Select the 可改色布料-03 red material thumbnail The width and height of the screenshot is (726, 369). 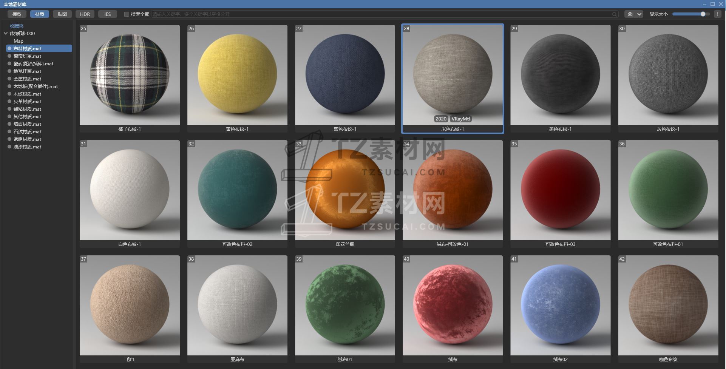[x=561, y=190]
